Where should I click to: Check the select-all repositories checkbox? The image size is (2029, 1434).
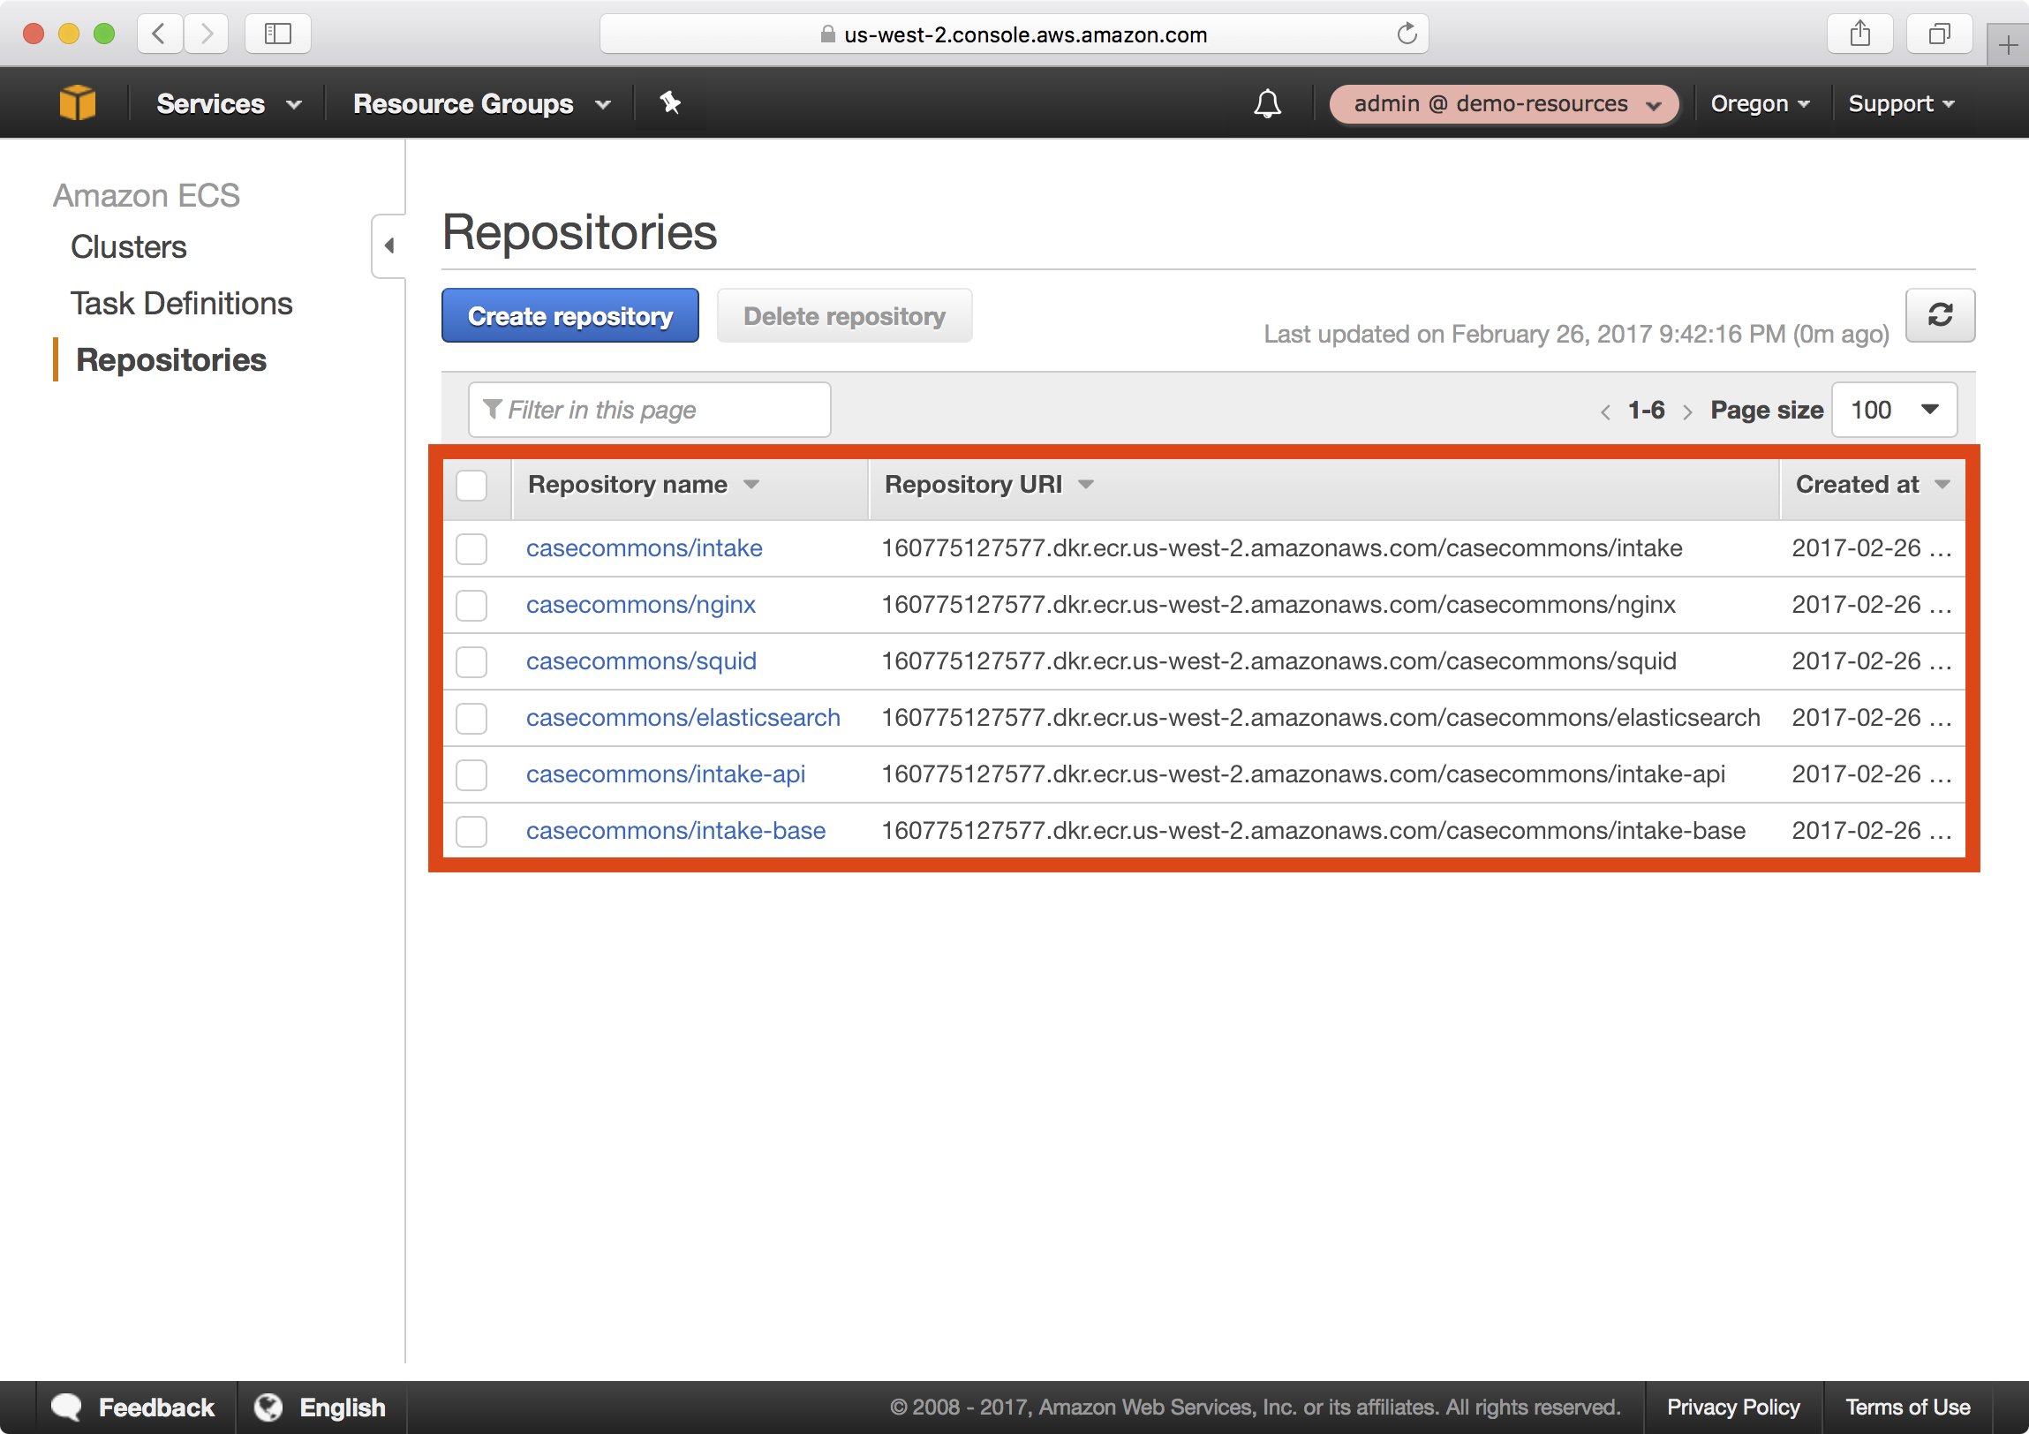click(x=471, y=485)
